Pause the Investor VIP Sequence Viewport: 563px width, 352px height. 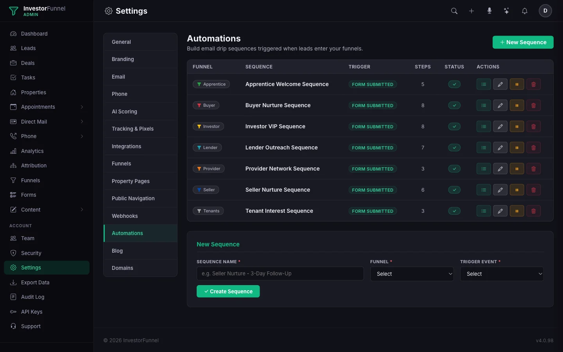[x=517, y=127]
